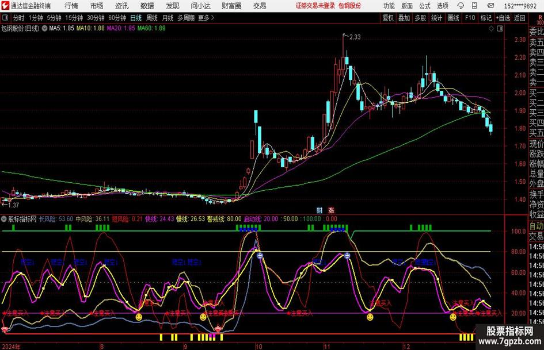Screen dimensions: 544x350
Task: Expand the 股标指标网 indicator dropdown arrow
Action: pos(4,219)
